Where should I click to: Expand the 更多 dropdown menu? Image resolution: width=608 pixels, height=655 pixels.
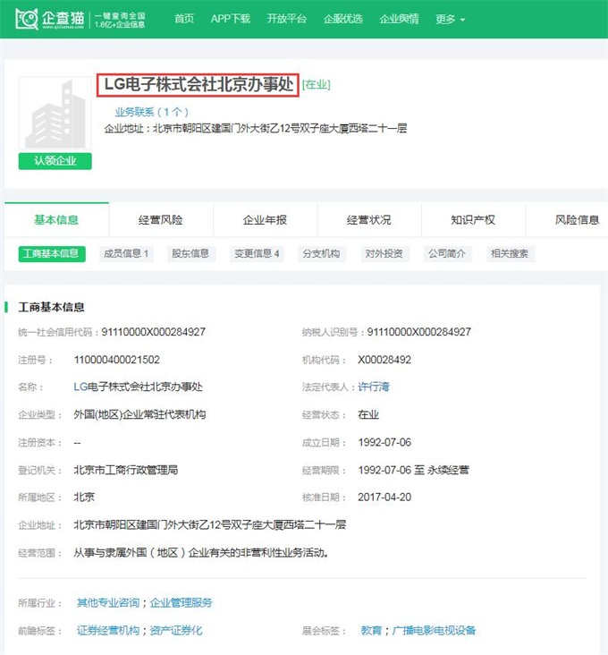click(450, 19)
